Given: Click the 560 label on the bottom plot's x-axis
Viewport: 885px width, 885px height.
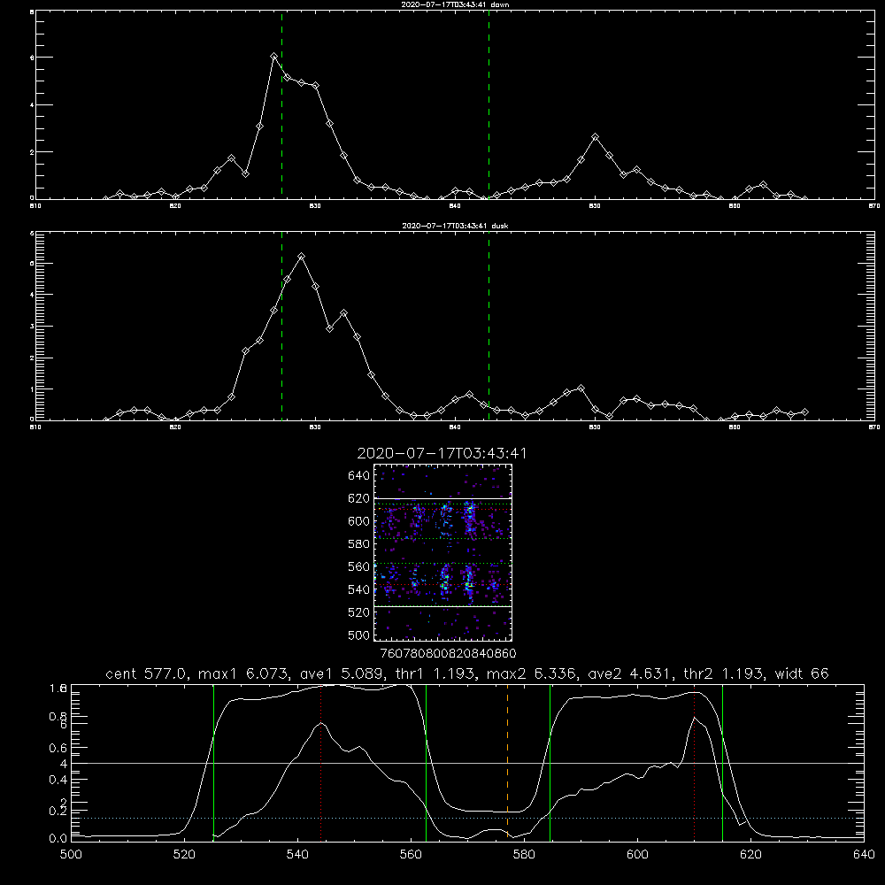Looking at the screenshot, I should click(411, 855).
